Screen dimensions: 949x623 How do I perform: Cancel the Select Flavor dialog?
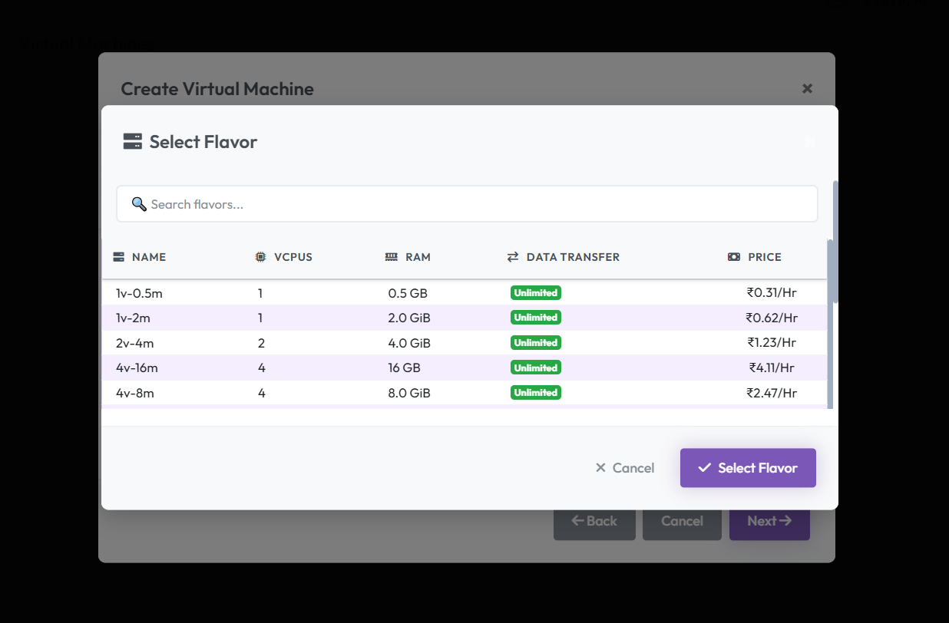[x=625, y=468]
